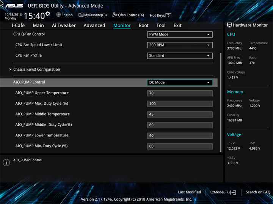The image size is (273, 204).
Task: Click the CPU Q-Fan Control label
Action: [29, 34]
